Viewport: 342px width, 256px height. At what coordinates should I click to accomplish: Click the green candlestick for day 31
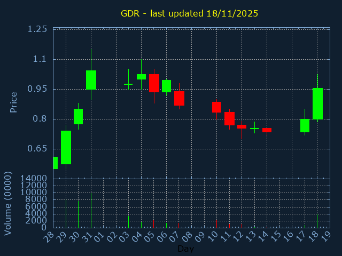click(x=91, y=80)
